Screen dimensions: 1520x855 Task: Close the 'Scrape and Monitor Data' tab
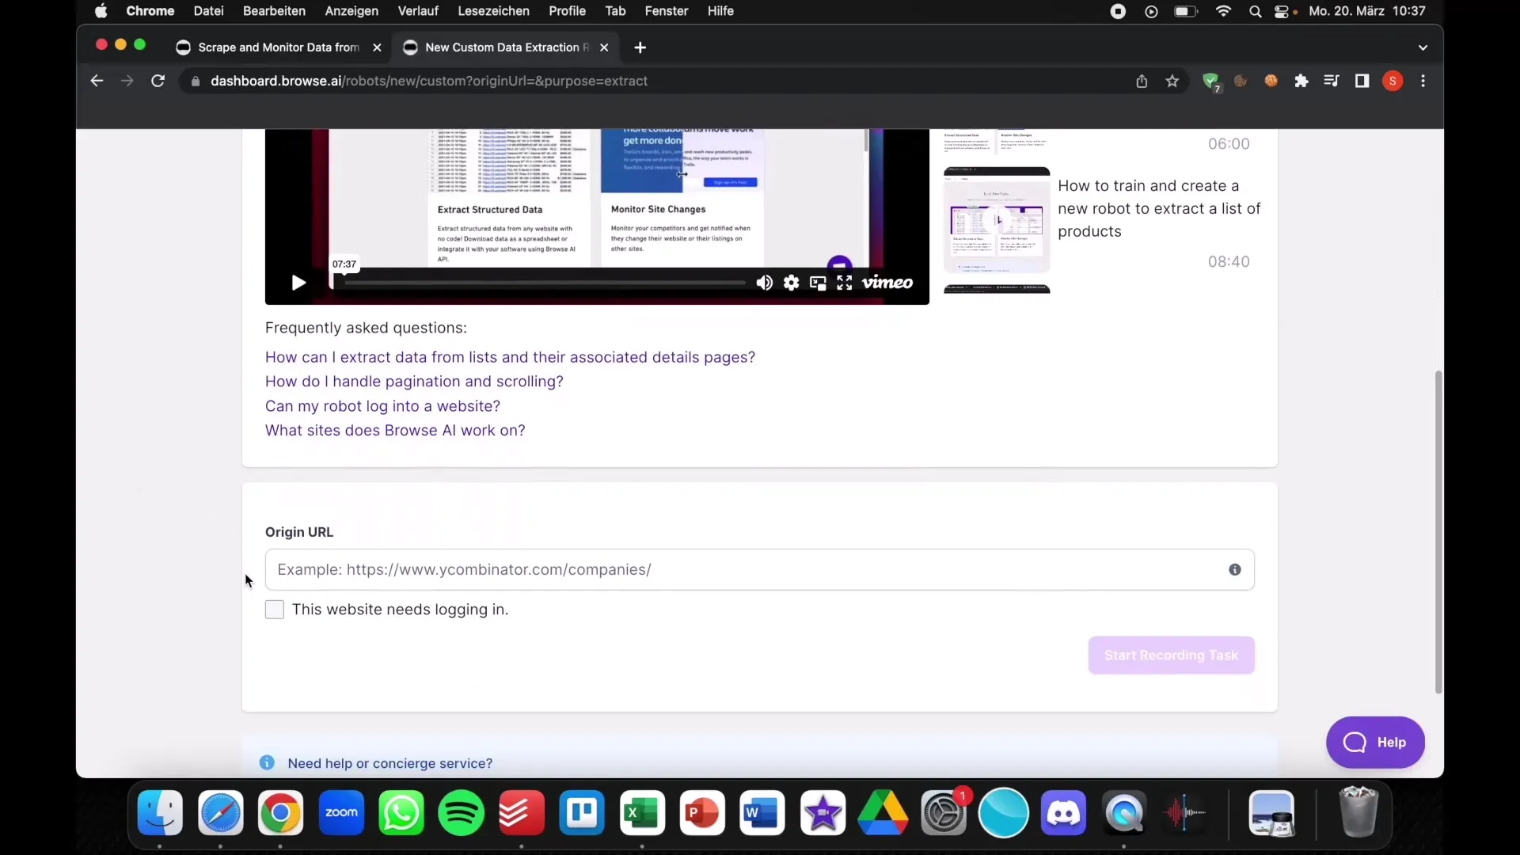pyautogui.click(x=377, y=47)
